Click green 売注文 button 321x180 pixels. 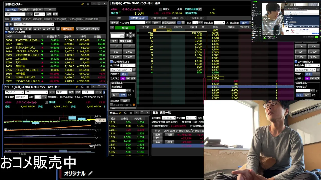[x=125, y=28]
